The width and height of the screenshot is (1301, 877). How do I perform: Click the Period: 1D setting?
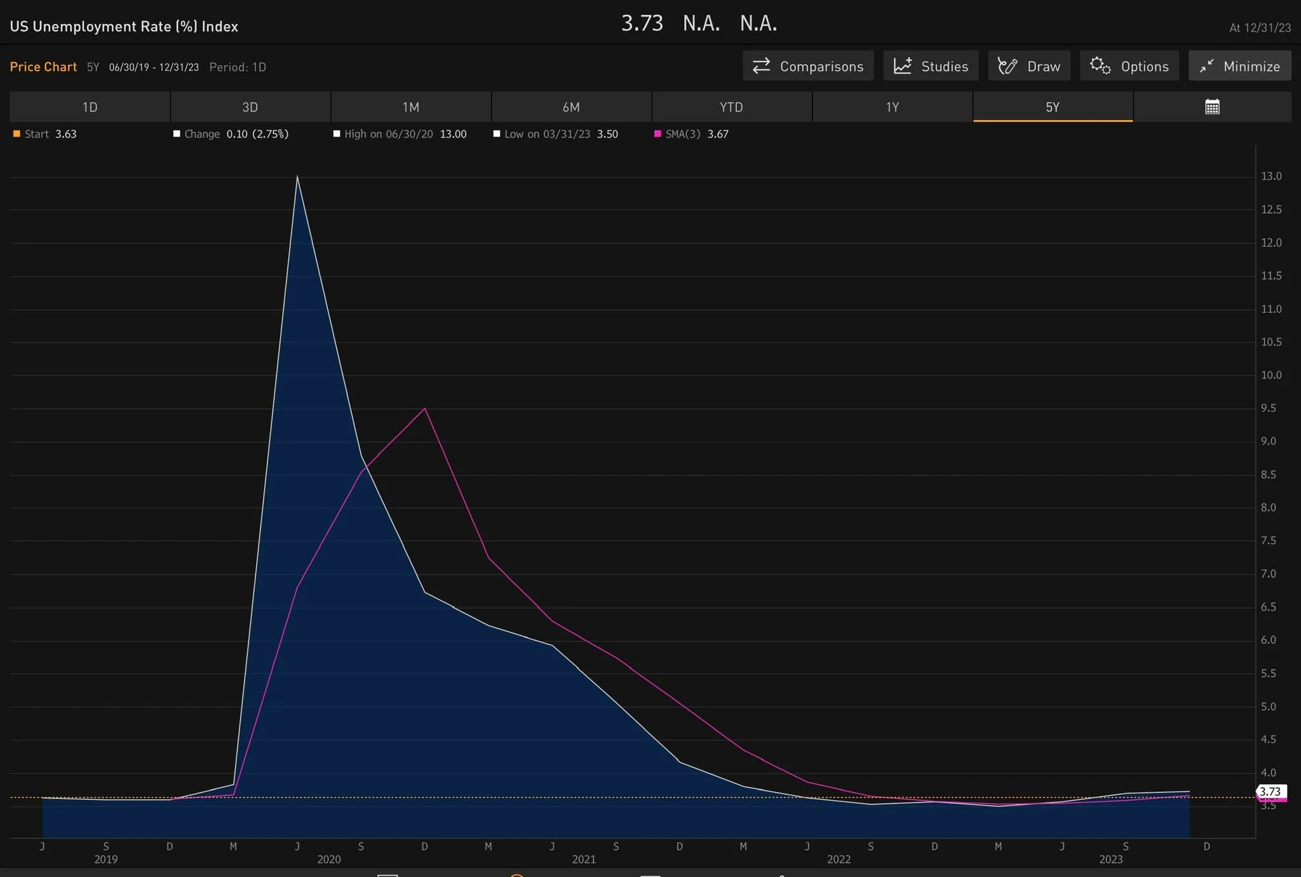238,67
